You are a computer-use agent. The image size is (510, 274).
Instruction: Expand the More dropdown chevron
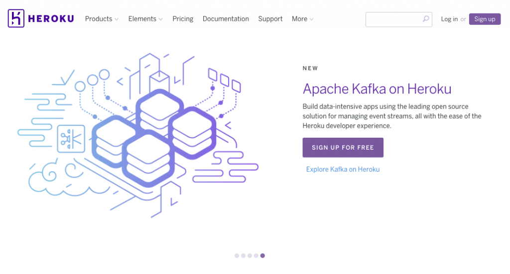click(312, 19)
